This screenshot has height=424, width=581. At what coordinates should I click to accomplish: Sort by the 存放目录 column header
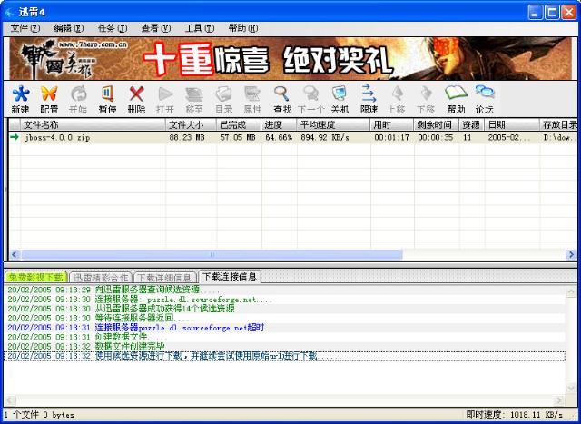click(559, 124)
